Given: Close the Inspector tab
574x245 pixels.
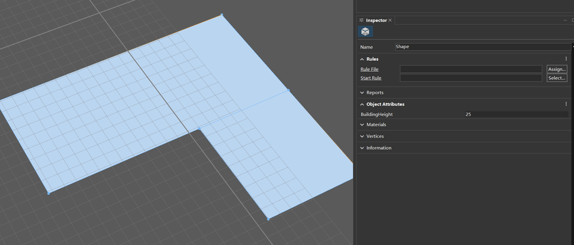Looking at the screenshot, I should [x=390, y=20].
